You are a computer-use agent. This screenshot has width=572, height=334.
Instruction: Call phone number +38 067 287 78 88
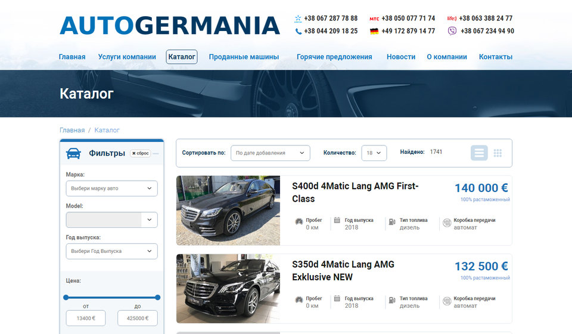click(331, 18)
